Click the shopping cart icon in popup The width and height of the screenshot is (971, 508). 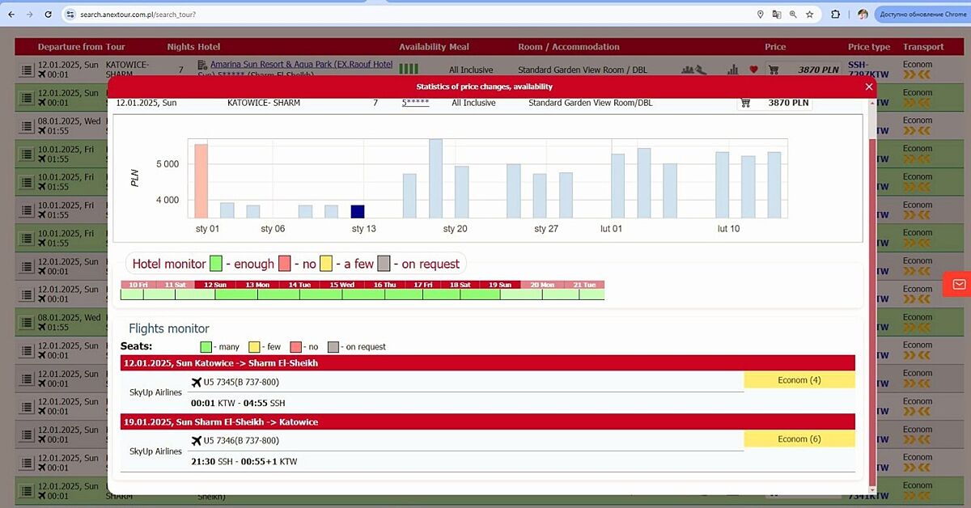tap(745, 103)
